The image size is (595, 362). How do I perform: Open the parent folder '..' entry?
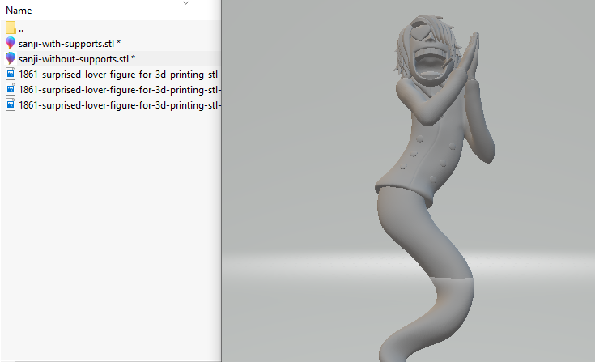[x=21, y=29]
